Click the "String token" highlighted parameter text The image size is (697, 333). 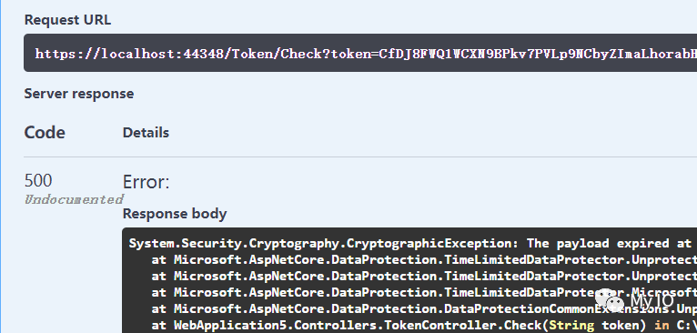tap(598, 325)
